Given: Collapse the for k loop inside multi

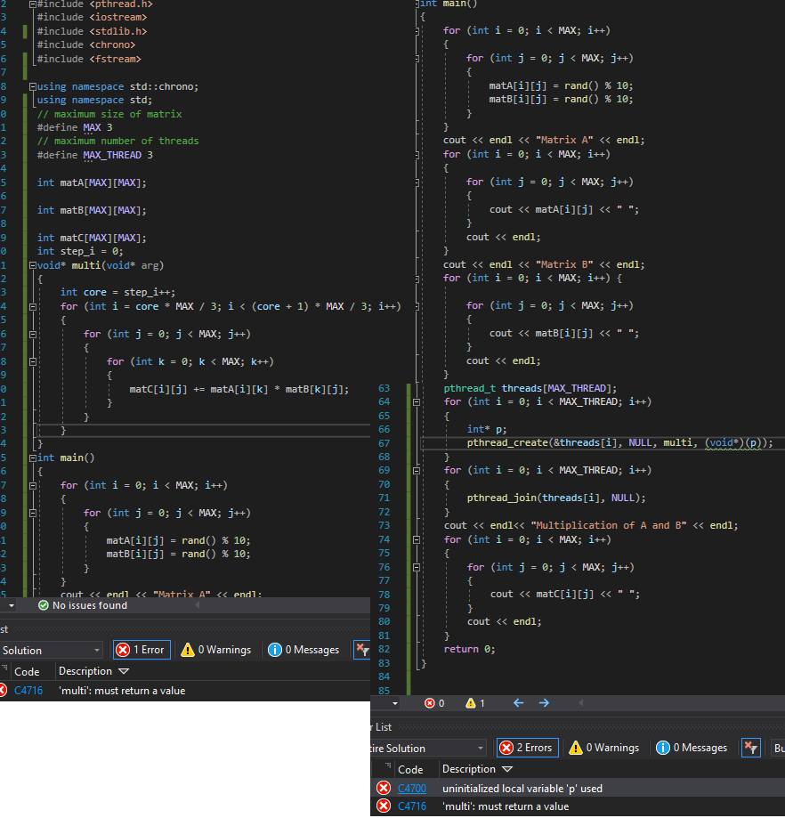Looking at the screenshot, I should point(32,361).
